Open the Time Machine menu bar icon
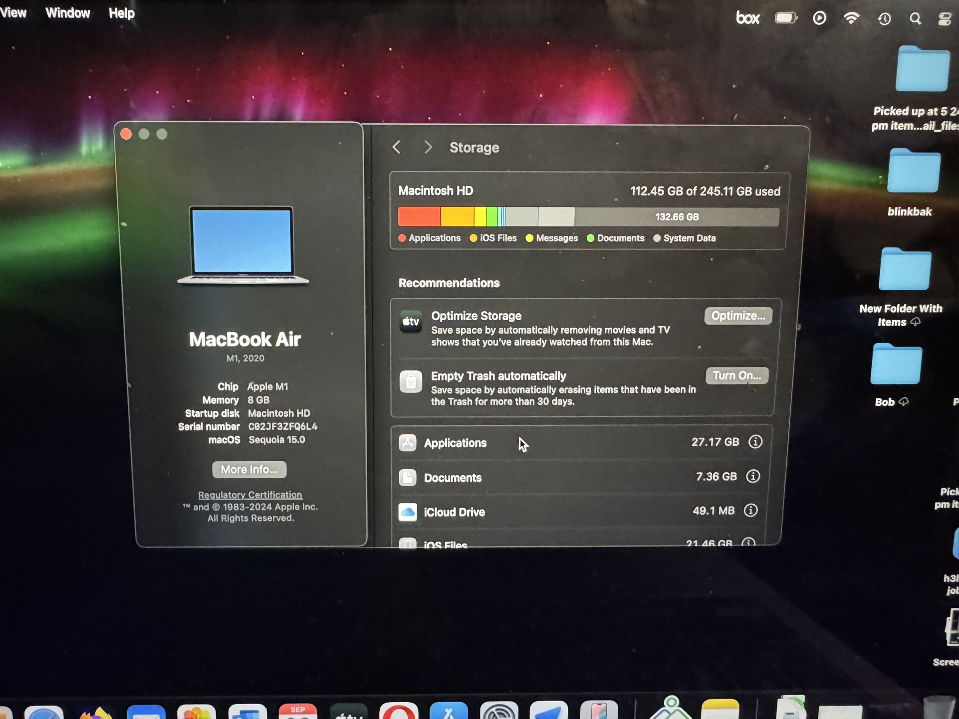 click(x=884, y=18)
